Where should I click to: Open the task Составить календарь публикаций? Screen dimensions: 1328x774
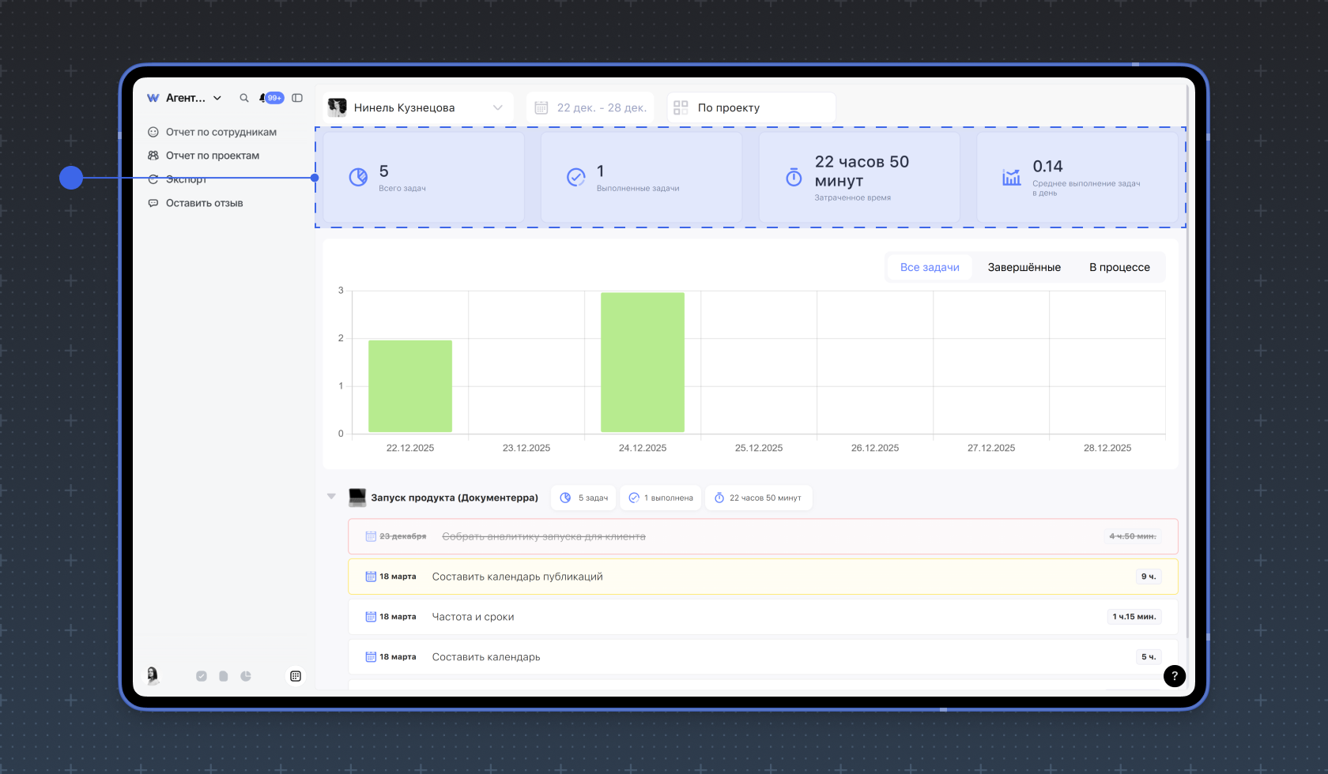point(517,577)
